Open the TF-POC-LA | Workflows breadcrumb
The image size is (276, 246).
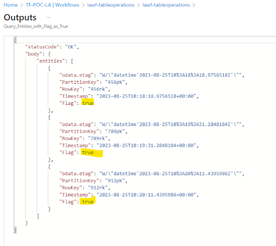pyautogui.click(x=53, y=5)
